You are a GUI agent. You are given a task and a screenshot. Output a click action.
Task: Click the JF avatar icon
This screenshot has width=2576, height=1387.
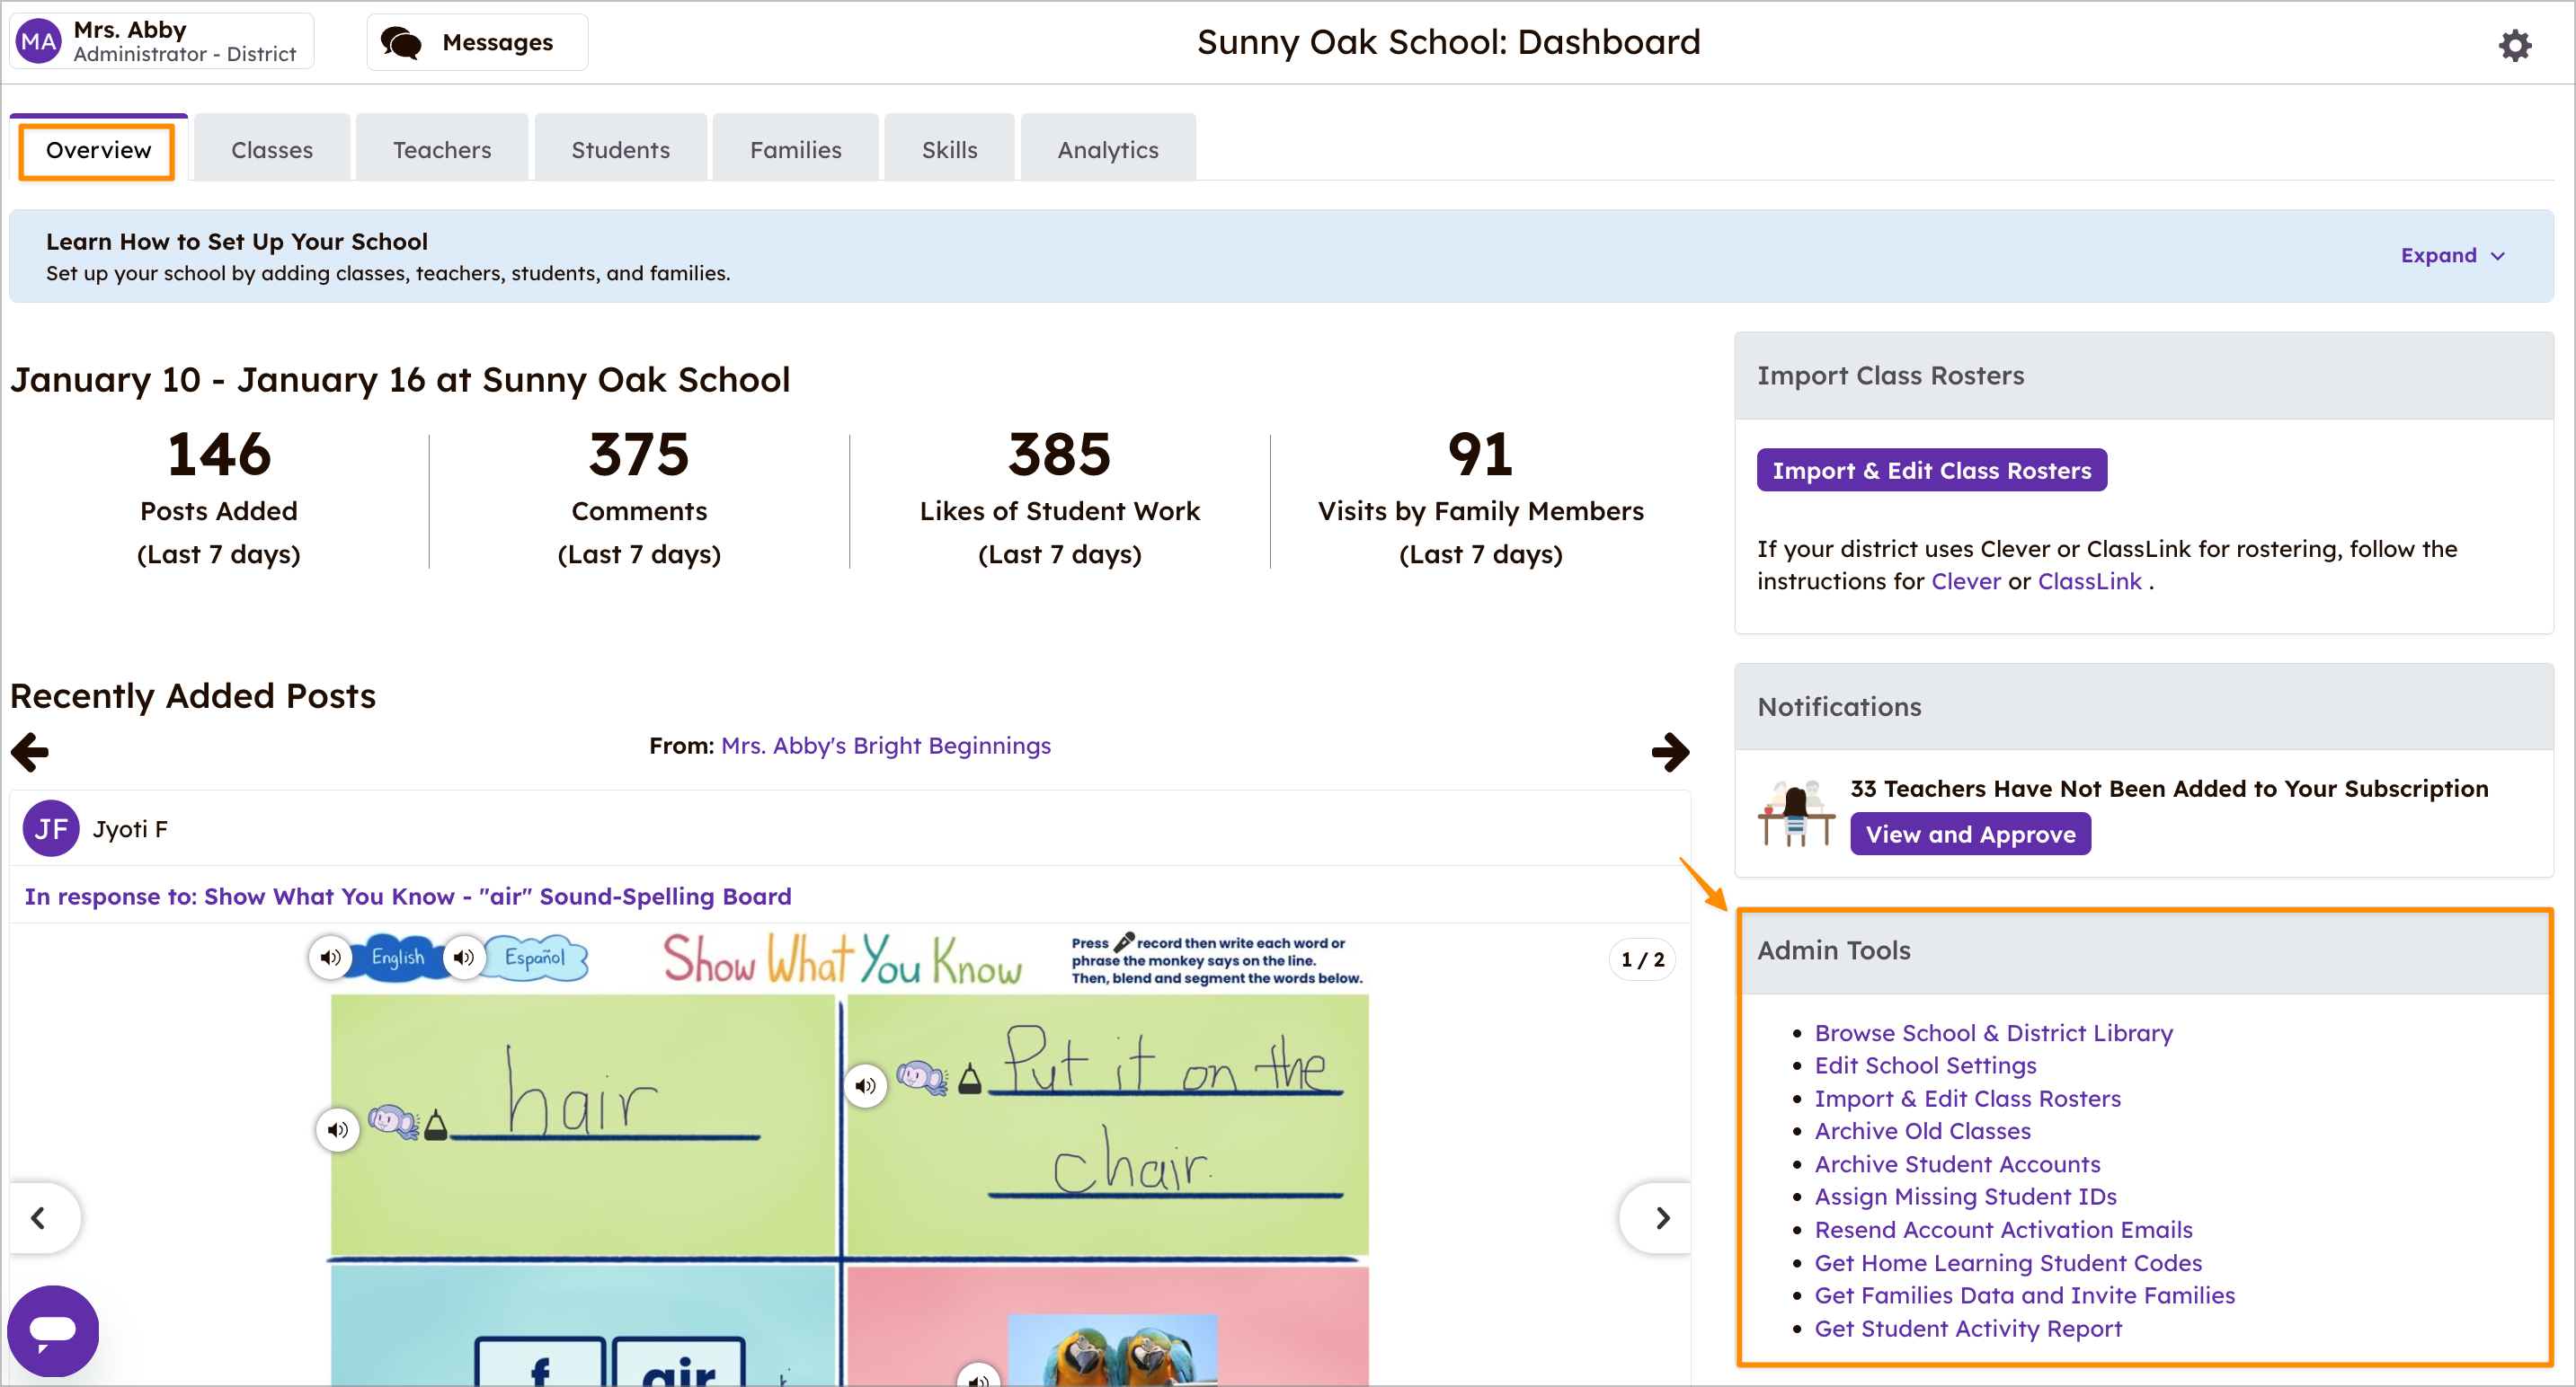[x=50, y=827]
